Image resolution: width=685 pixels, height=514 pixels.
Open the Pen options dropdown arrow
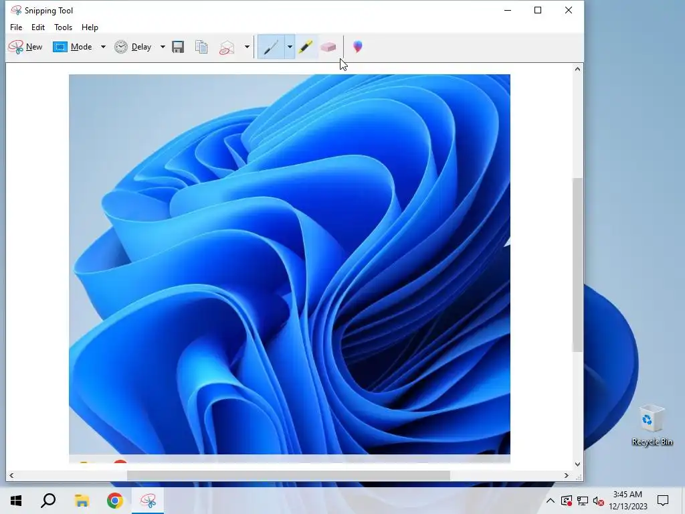click(x=290, y=47)
